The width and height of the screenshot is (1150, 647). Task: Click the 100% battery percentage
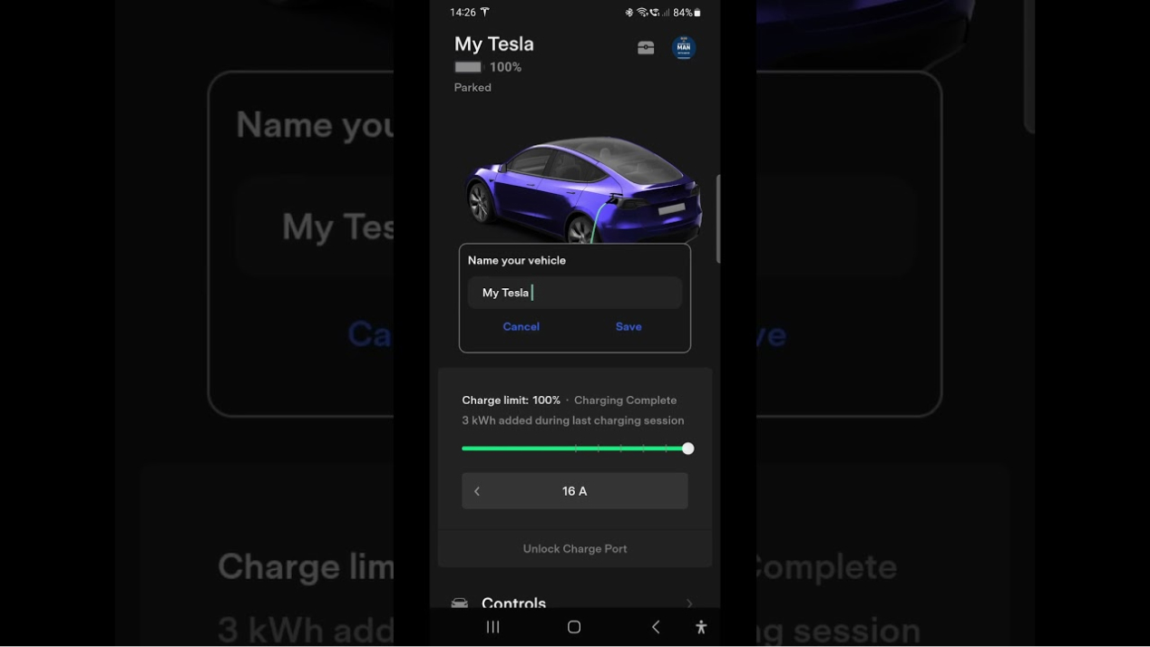point(505,67)
